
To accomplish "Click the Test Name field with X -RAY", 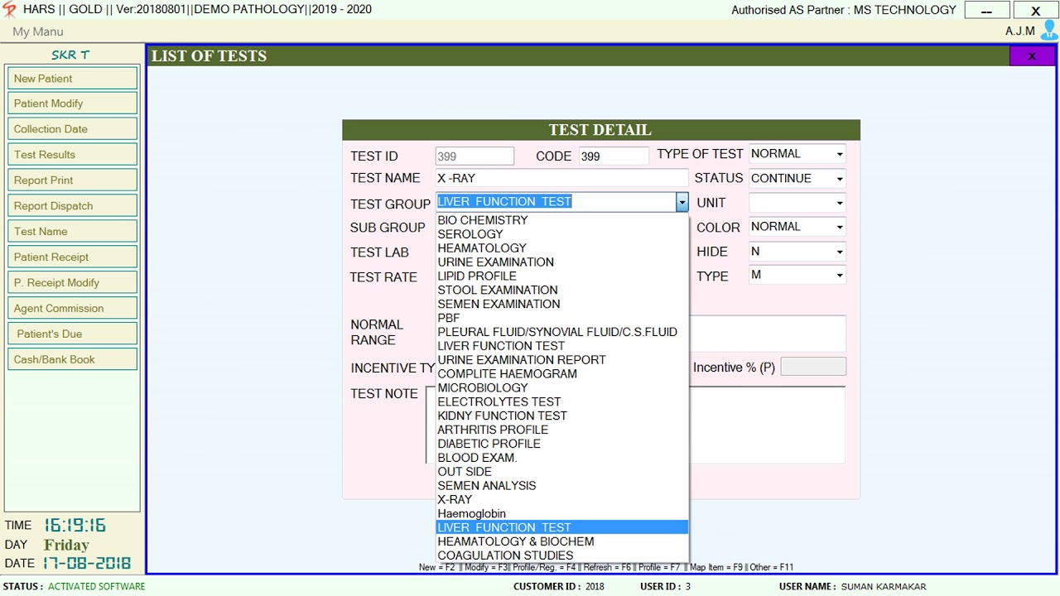I will coord(561,178).
